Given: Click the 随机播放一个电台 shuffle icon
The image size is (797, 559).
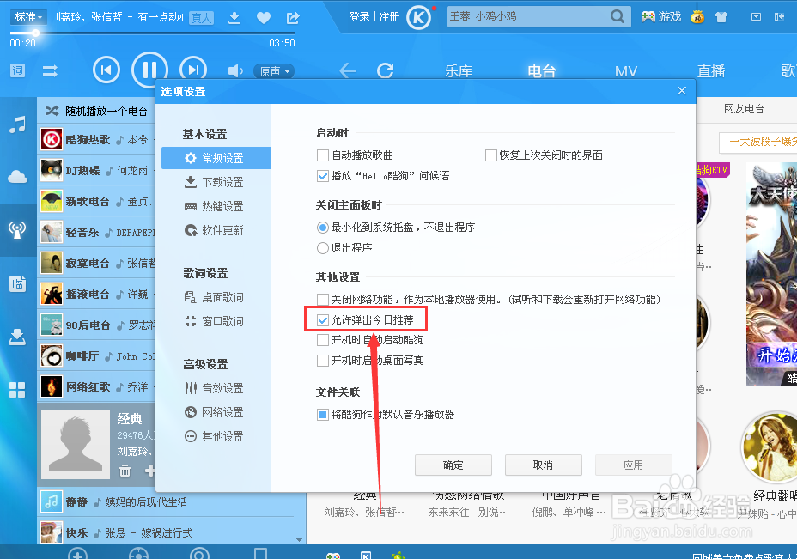Looking at the screenshot, I should [50, 111].
